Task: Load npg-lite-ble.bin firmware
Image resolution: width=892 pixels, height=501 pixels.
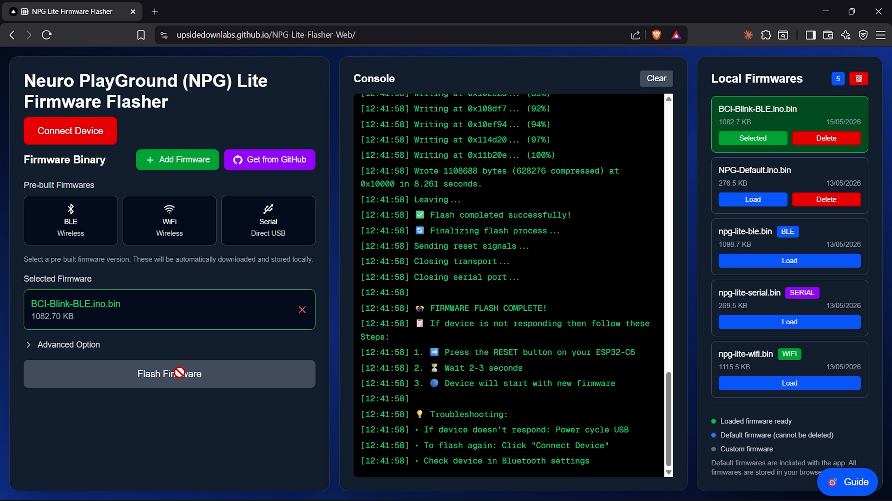Action: tap(790, 261)
